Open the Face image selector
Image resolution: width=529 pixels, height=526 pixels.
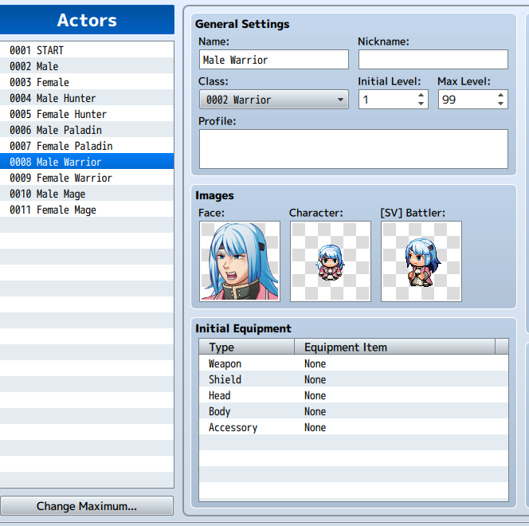240,261
